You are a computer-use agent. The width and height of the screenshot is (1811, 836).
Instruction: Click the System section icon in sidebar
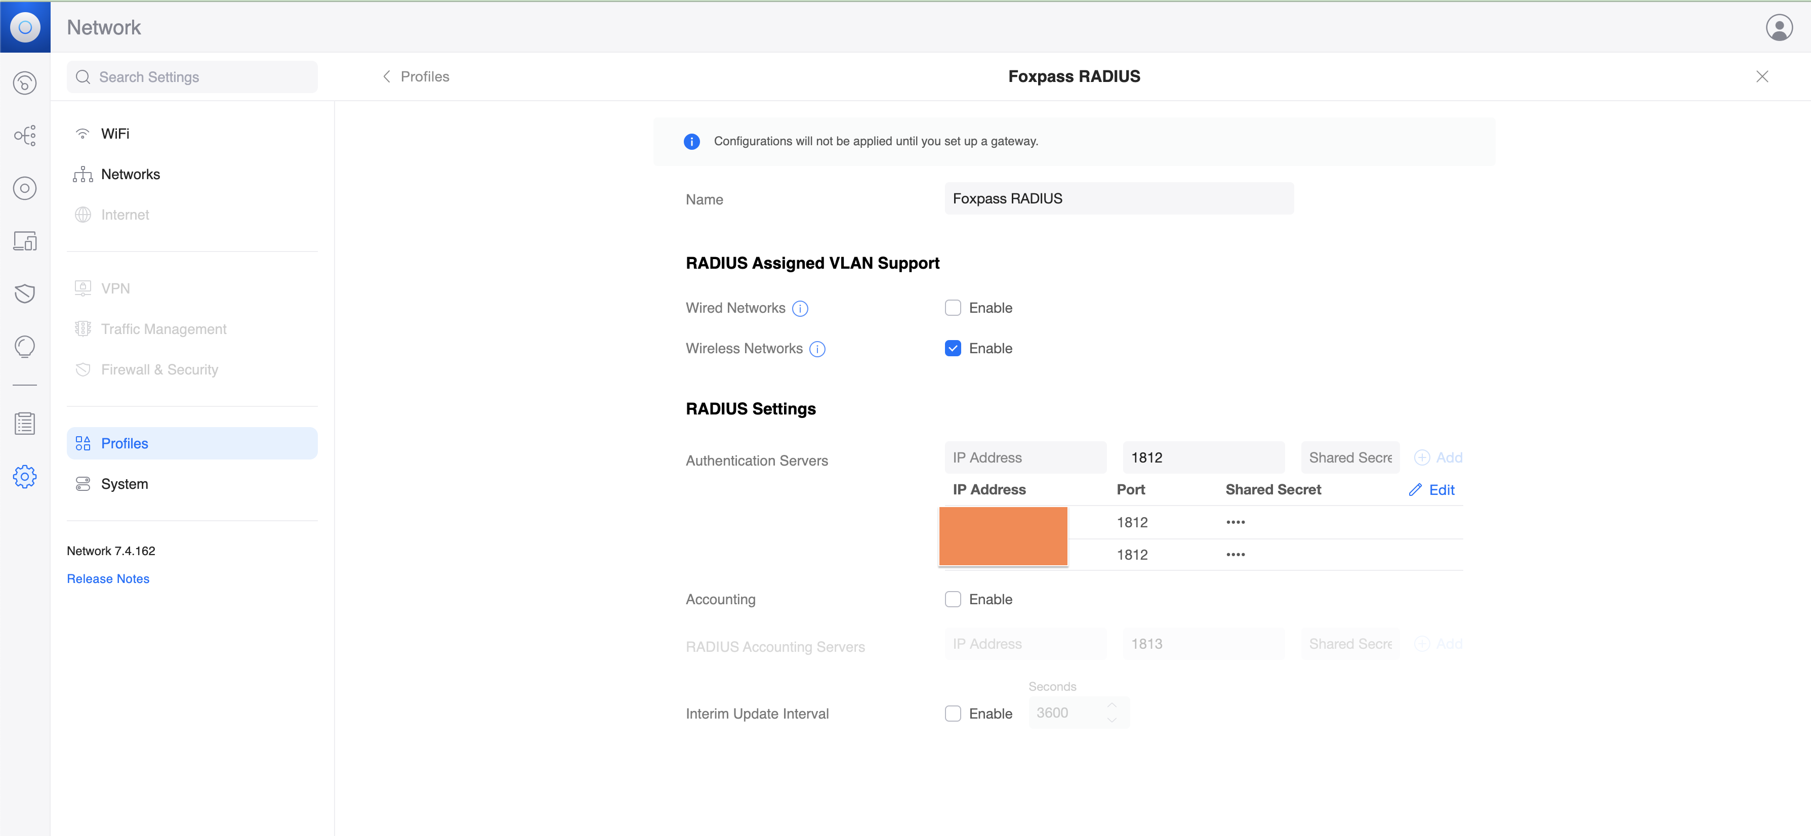82,483
